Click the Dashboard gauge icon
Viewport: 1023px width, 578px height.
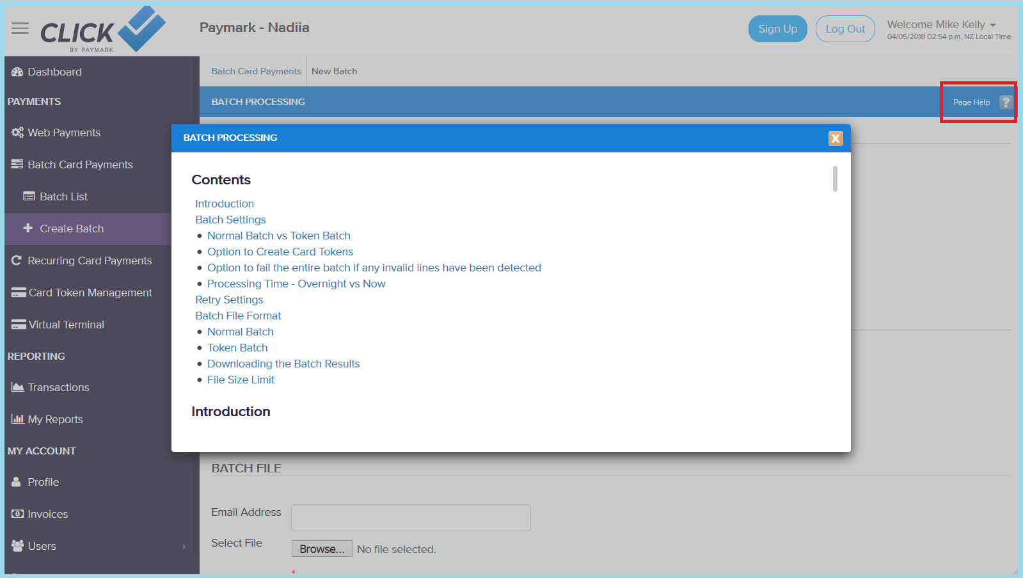[17, 72]
